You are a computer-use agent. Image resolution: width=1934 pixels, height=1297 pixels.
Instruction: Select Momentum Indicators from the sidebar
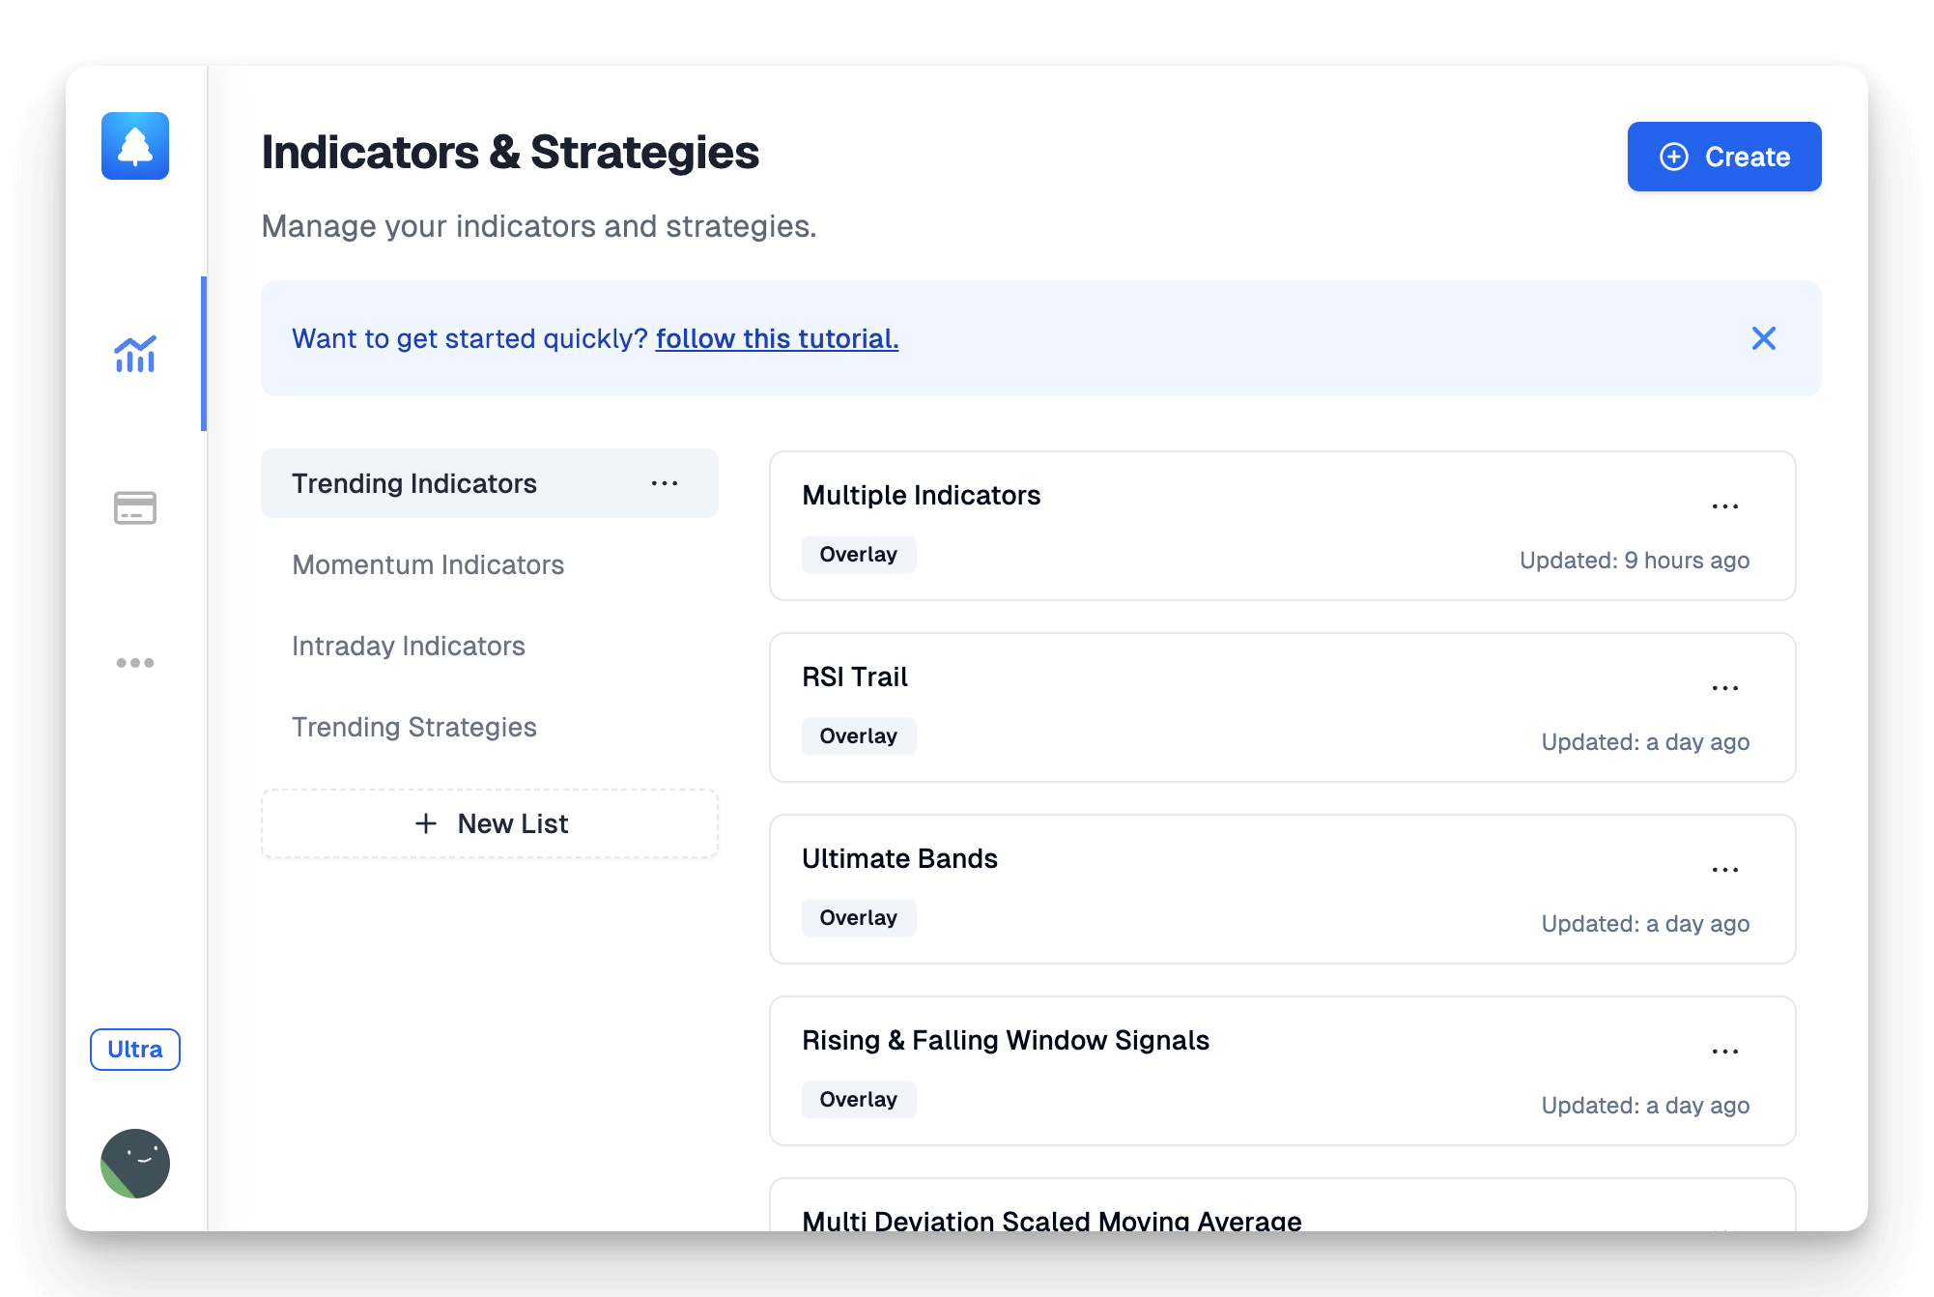tap(428, 564)
